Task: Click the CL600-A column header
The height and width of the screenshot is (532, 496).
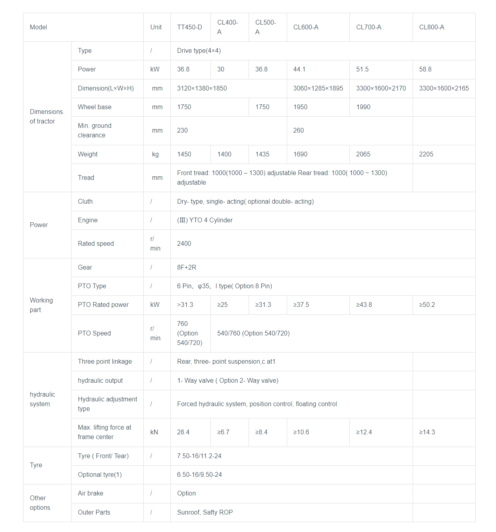Action: (306, 27)
